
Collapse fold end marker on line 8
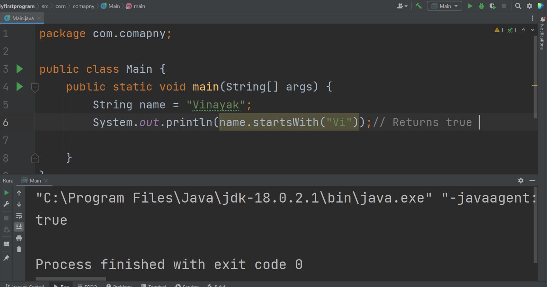point(35,158)
